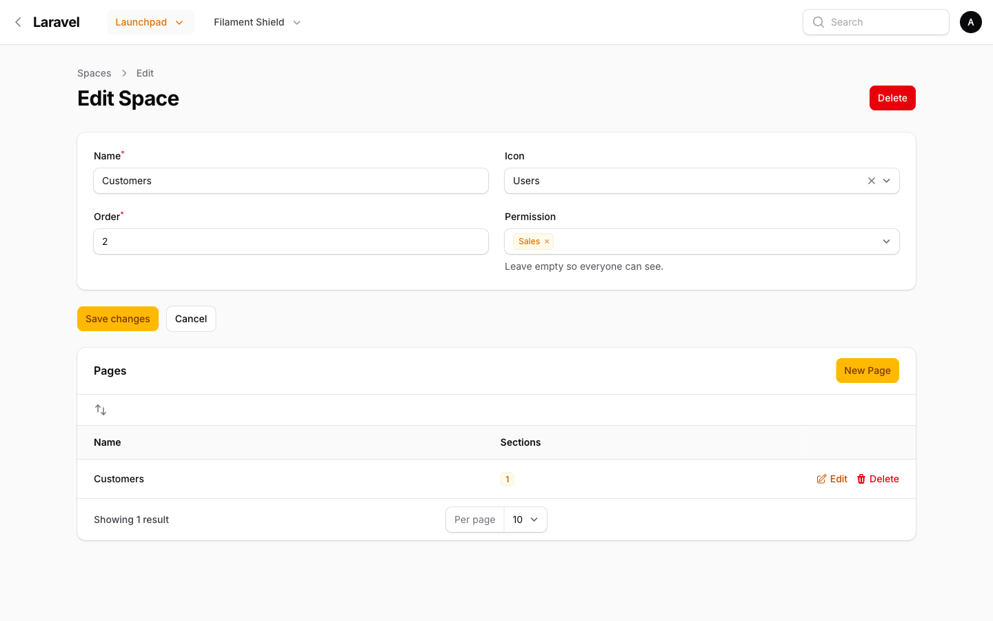This screenshot has width=993, height=621.
Task: Expand the Permission dropdown arrow
Action: pos(886,241)
